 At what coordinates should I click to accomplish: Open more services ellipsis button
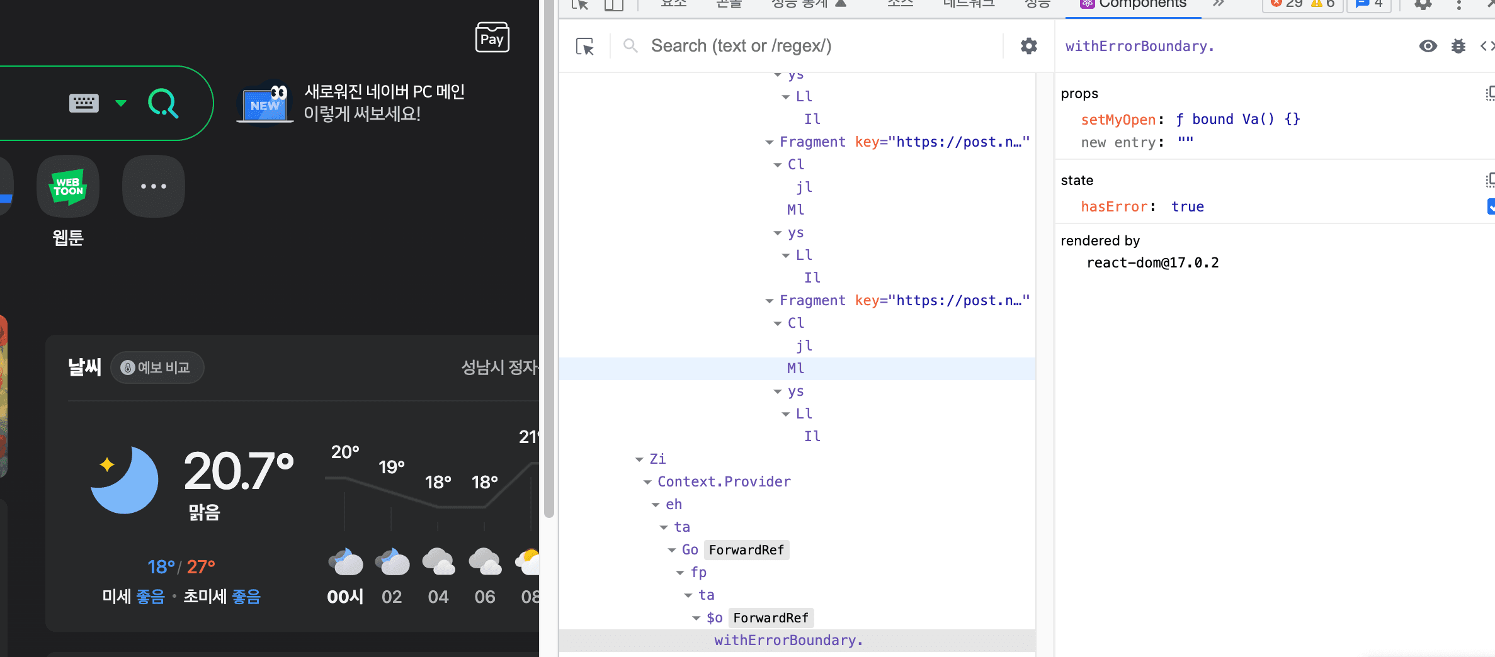154,187
